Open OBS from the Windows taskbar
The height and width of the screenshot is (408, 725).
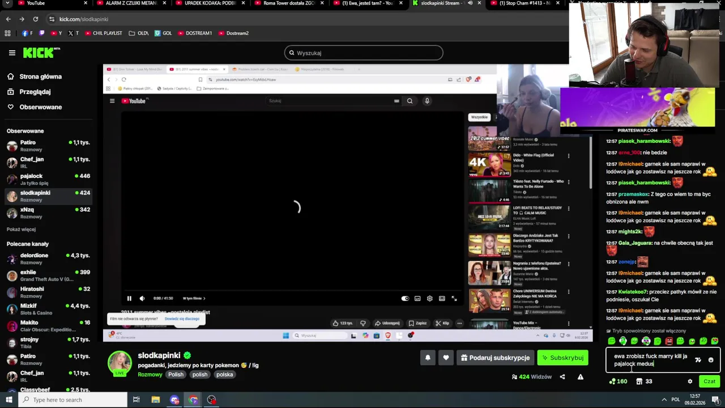point(212,399)
